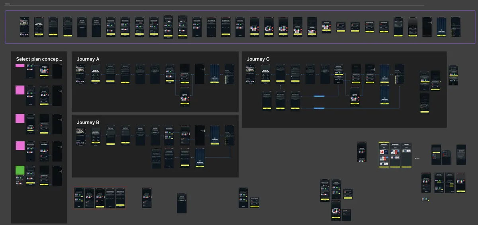Click the small frame label above the purple-outlined row
The width and height of the screenshot is (478, 225).
(x=8, y=4)
